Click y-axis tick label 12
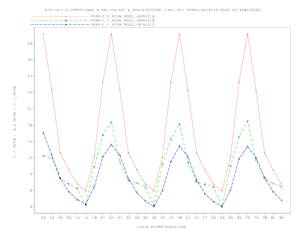307x237 pixels. (29, 158)
